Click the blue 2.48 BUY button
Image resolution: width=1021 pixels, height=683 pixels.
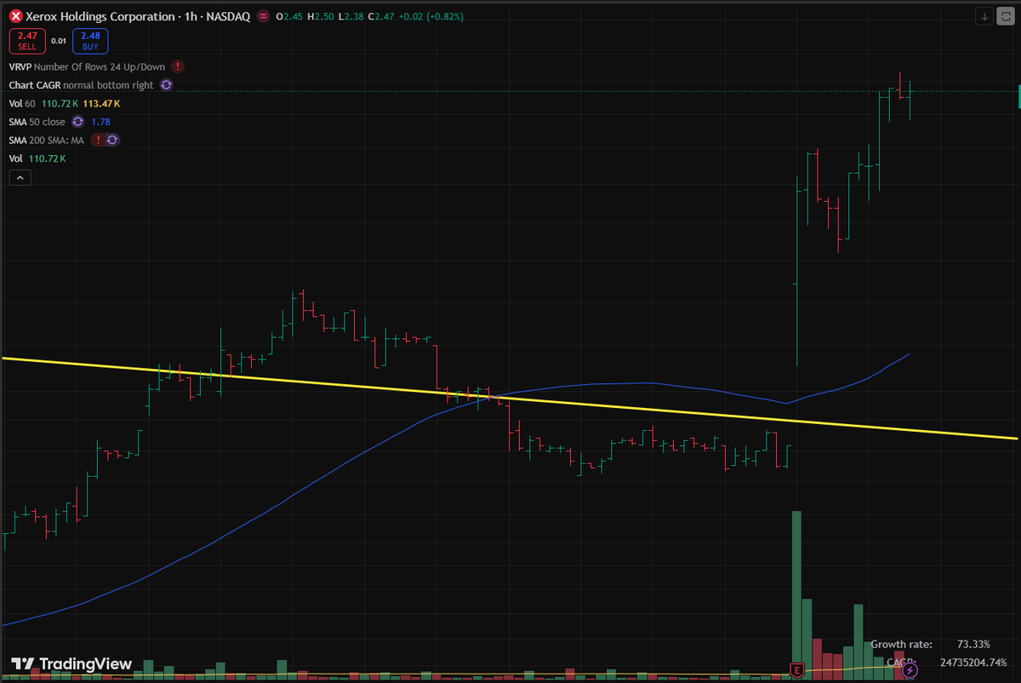click(x=91, y=41)
